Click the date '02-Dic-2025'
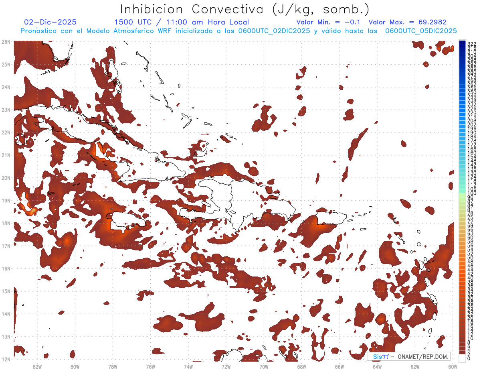Screen dimensions: 481x372 [x=50, y=22]
